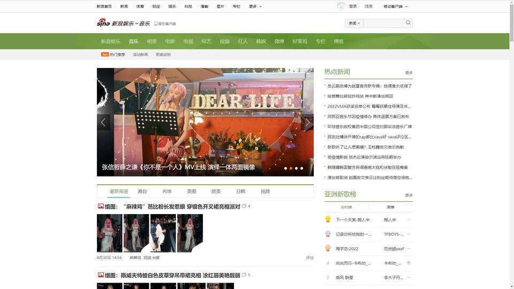Click the up-arrow trend icon for 向光而行
Image resolution: width=514 pixels, height=289 pixels.
(x=409, y=263)
